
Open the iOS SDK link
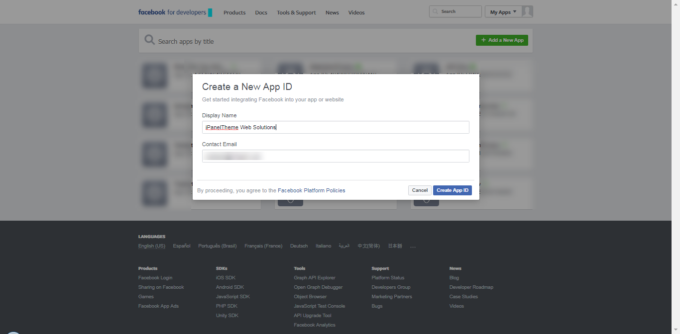226,278
